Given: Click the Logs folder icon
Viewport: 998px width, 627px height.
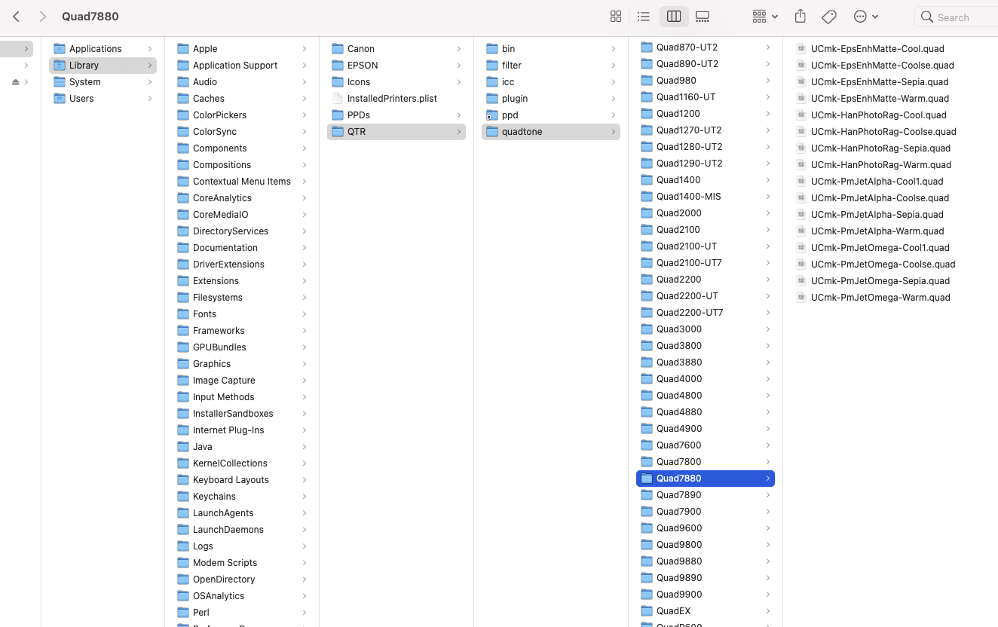Looking at the screenshot, I should 183,546.
